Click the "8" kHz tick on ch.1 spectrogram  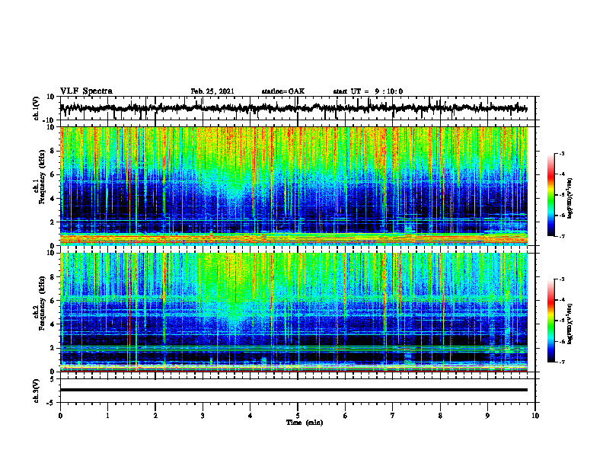pyautogui.click(x=53, y=151)
